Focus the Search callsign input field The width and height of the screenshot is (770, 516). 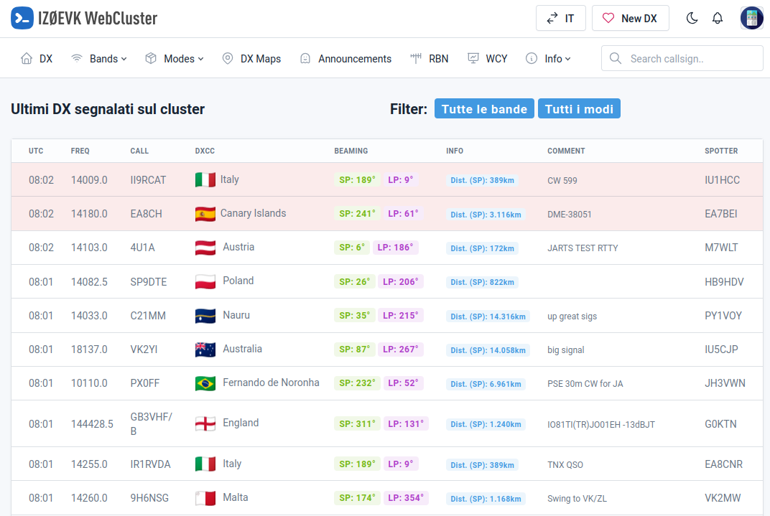point(682,58)
